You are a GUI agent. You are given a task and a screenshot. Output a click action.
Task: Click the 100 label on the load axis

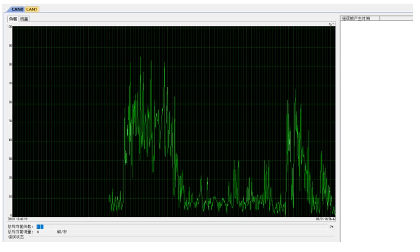coord(10,27)
